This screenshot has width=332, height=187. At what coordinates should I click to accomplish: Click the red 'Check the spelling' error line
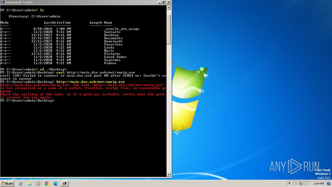[82, 96]
